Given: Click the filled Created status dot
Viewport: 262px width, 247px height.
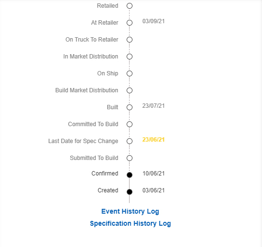Looking at the screenshot, I should coord(130,192).
